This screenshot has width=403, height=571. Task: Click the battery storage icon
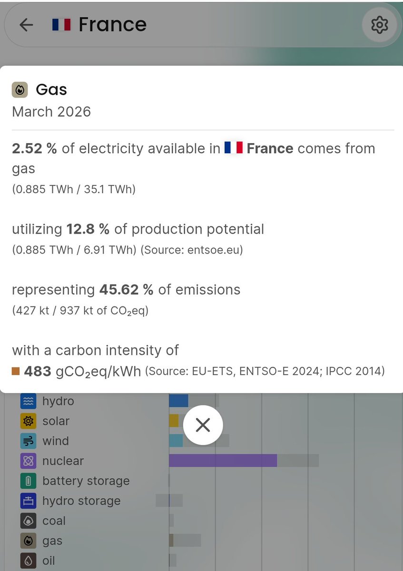[x=29, y=481]
